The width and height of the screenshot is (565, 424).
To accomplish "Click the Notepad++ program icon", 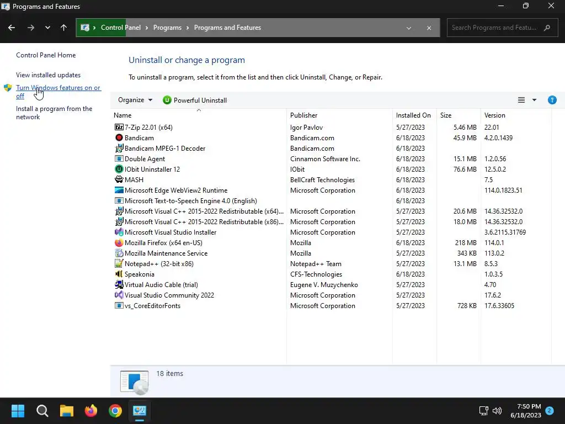I will (x=119, y=263).
